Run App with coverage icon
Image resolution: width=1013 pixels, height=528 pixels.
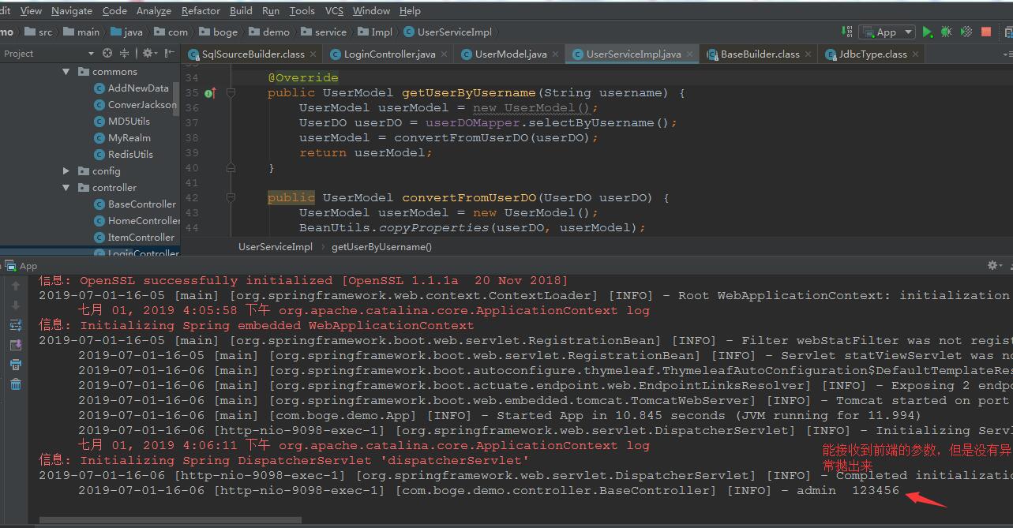click(x=966, y=32)
